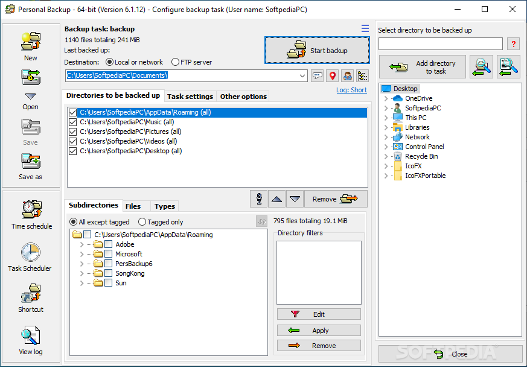Click the Remove directory button
The image size is (527, 368).
click(x=336, y=198)
